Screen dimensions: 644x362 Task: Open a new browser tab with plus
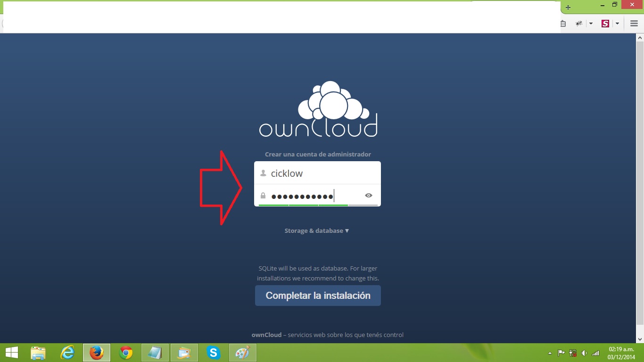pyautogui.click(x=568, y=8)
